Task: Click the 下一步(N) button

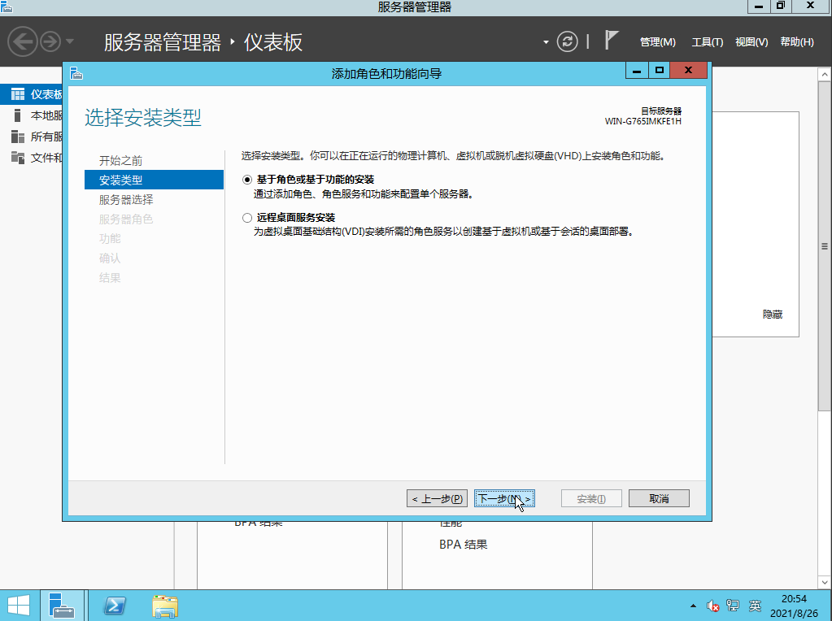Action: (x=504, y=498)
